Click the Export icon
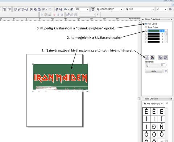The width and height of the screenshot is (174, 142). tap(61, 9)
